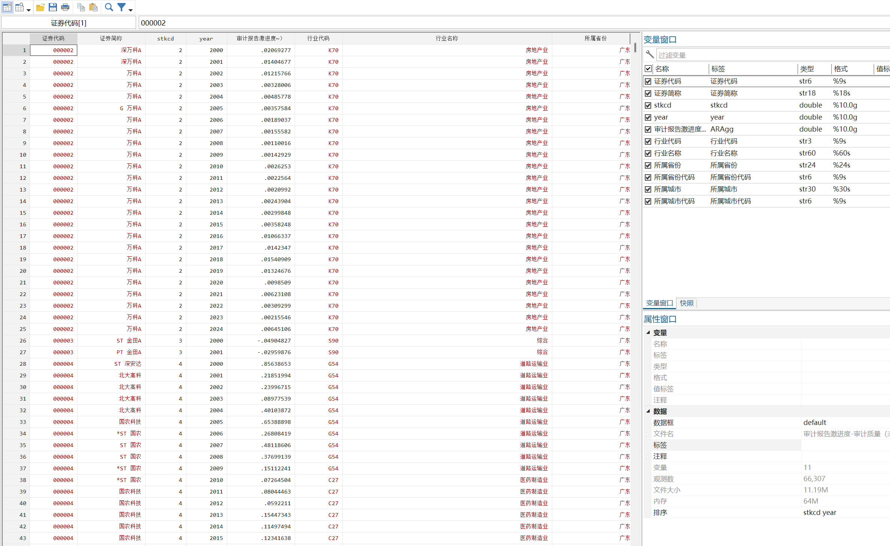Uncheck the year variable checkbox
The image size is (890, 546).
coord(648,117)
